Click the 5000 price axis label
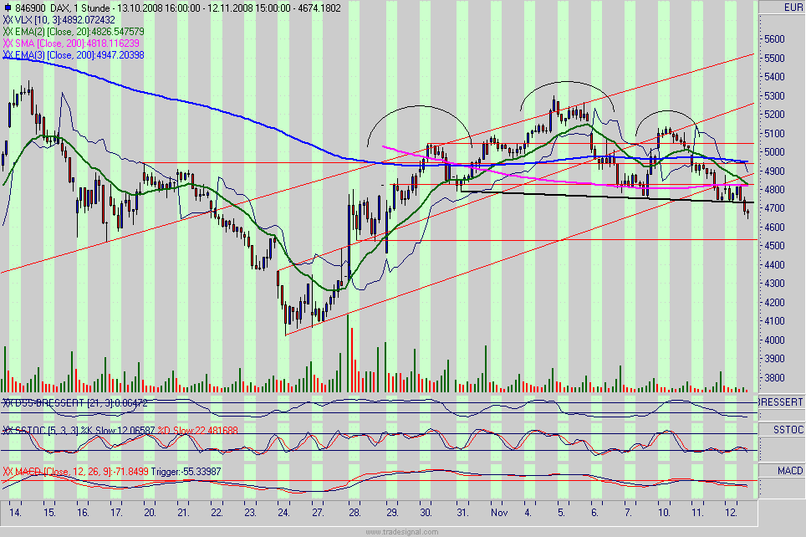Image resolution: width=806 pixels, height=537 pixels. pyautogui.click(x=774, y=151)
